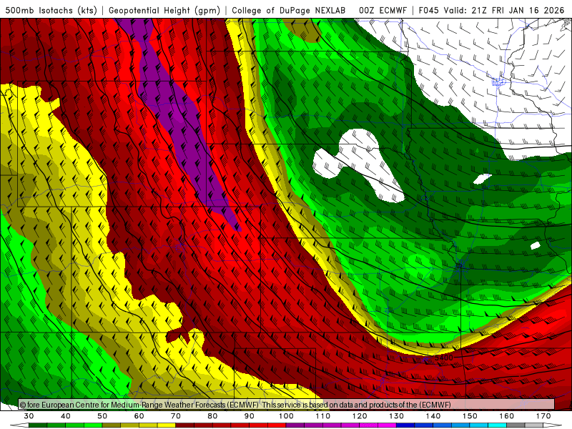
Task: Click the bright yellow swatch left of 70
Action: click(x=167, y=425)
